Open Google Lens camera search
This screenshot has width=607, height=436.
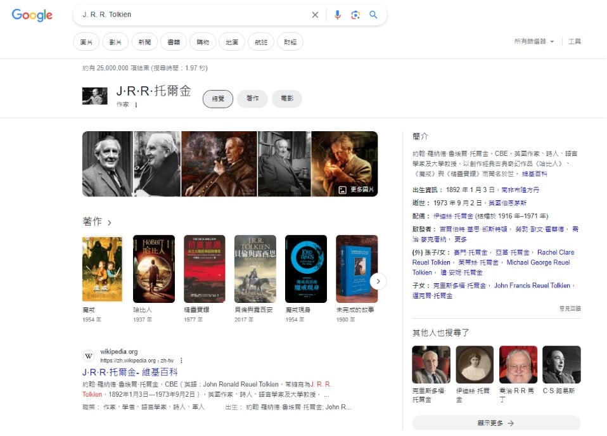click(357, 14)
